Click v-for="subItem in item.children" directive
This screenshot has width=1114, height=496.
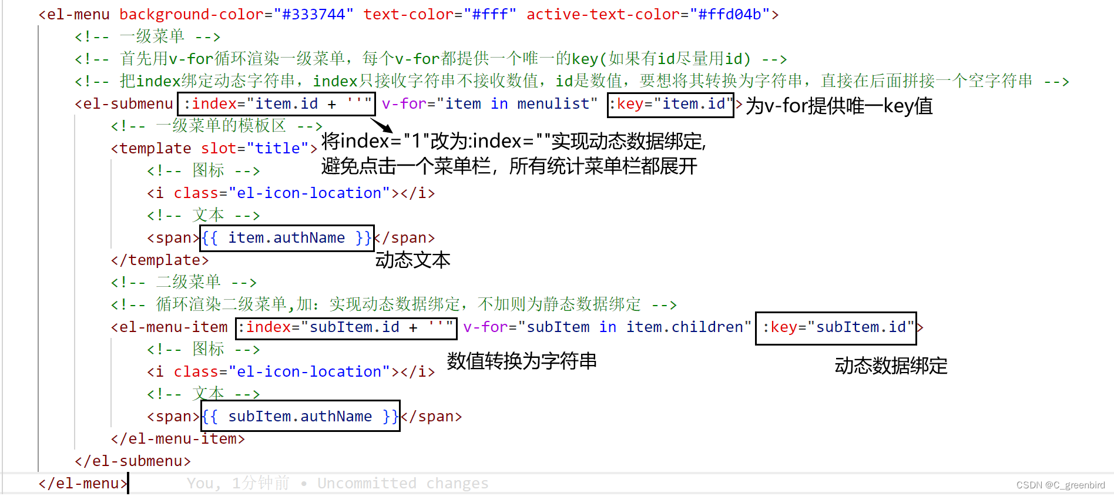[x=608, y=327]
